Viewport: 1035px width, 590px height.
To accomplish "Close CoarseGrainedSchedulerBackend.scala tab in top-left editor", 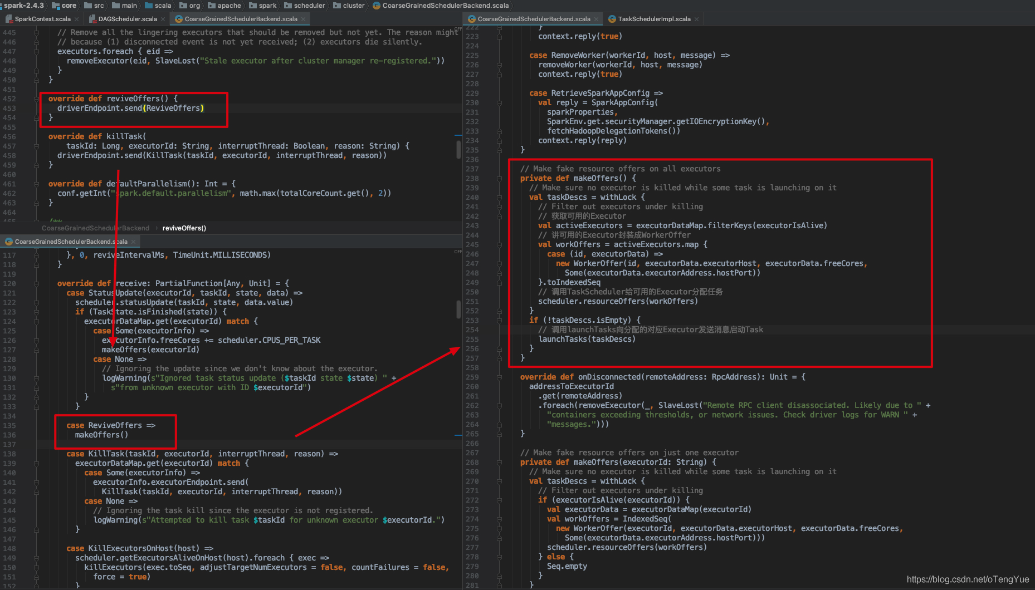I will pyautogui.click(x=303, y=19).
